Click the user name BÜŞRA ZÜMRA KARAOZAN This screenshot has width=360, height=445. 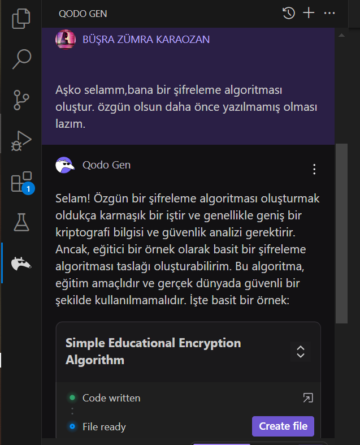click(x=146, y=40)
